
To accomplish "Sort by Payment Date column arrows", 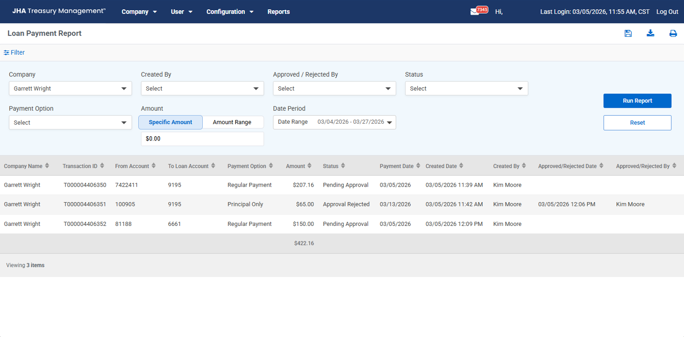I will (418, 166).
